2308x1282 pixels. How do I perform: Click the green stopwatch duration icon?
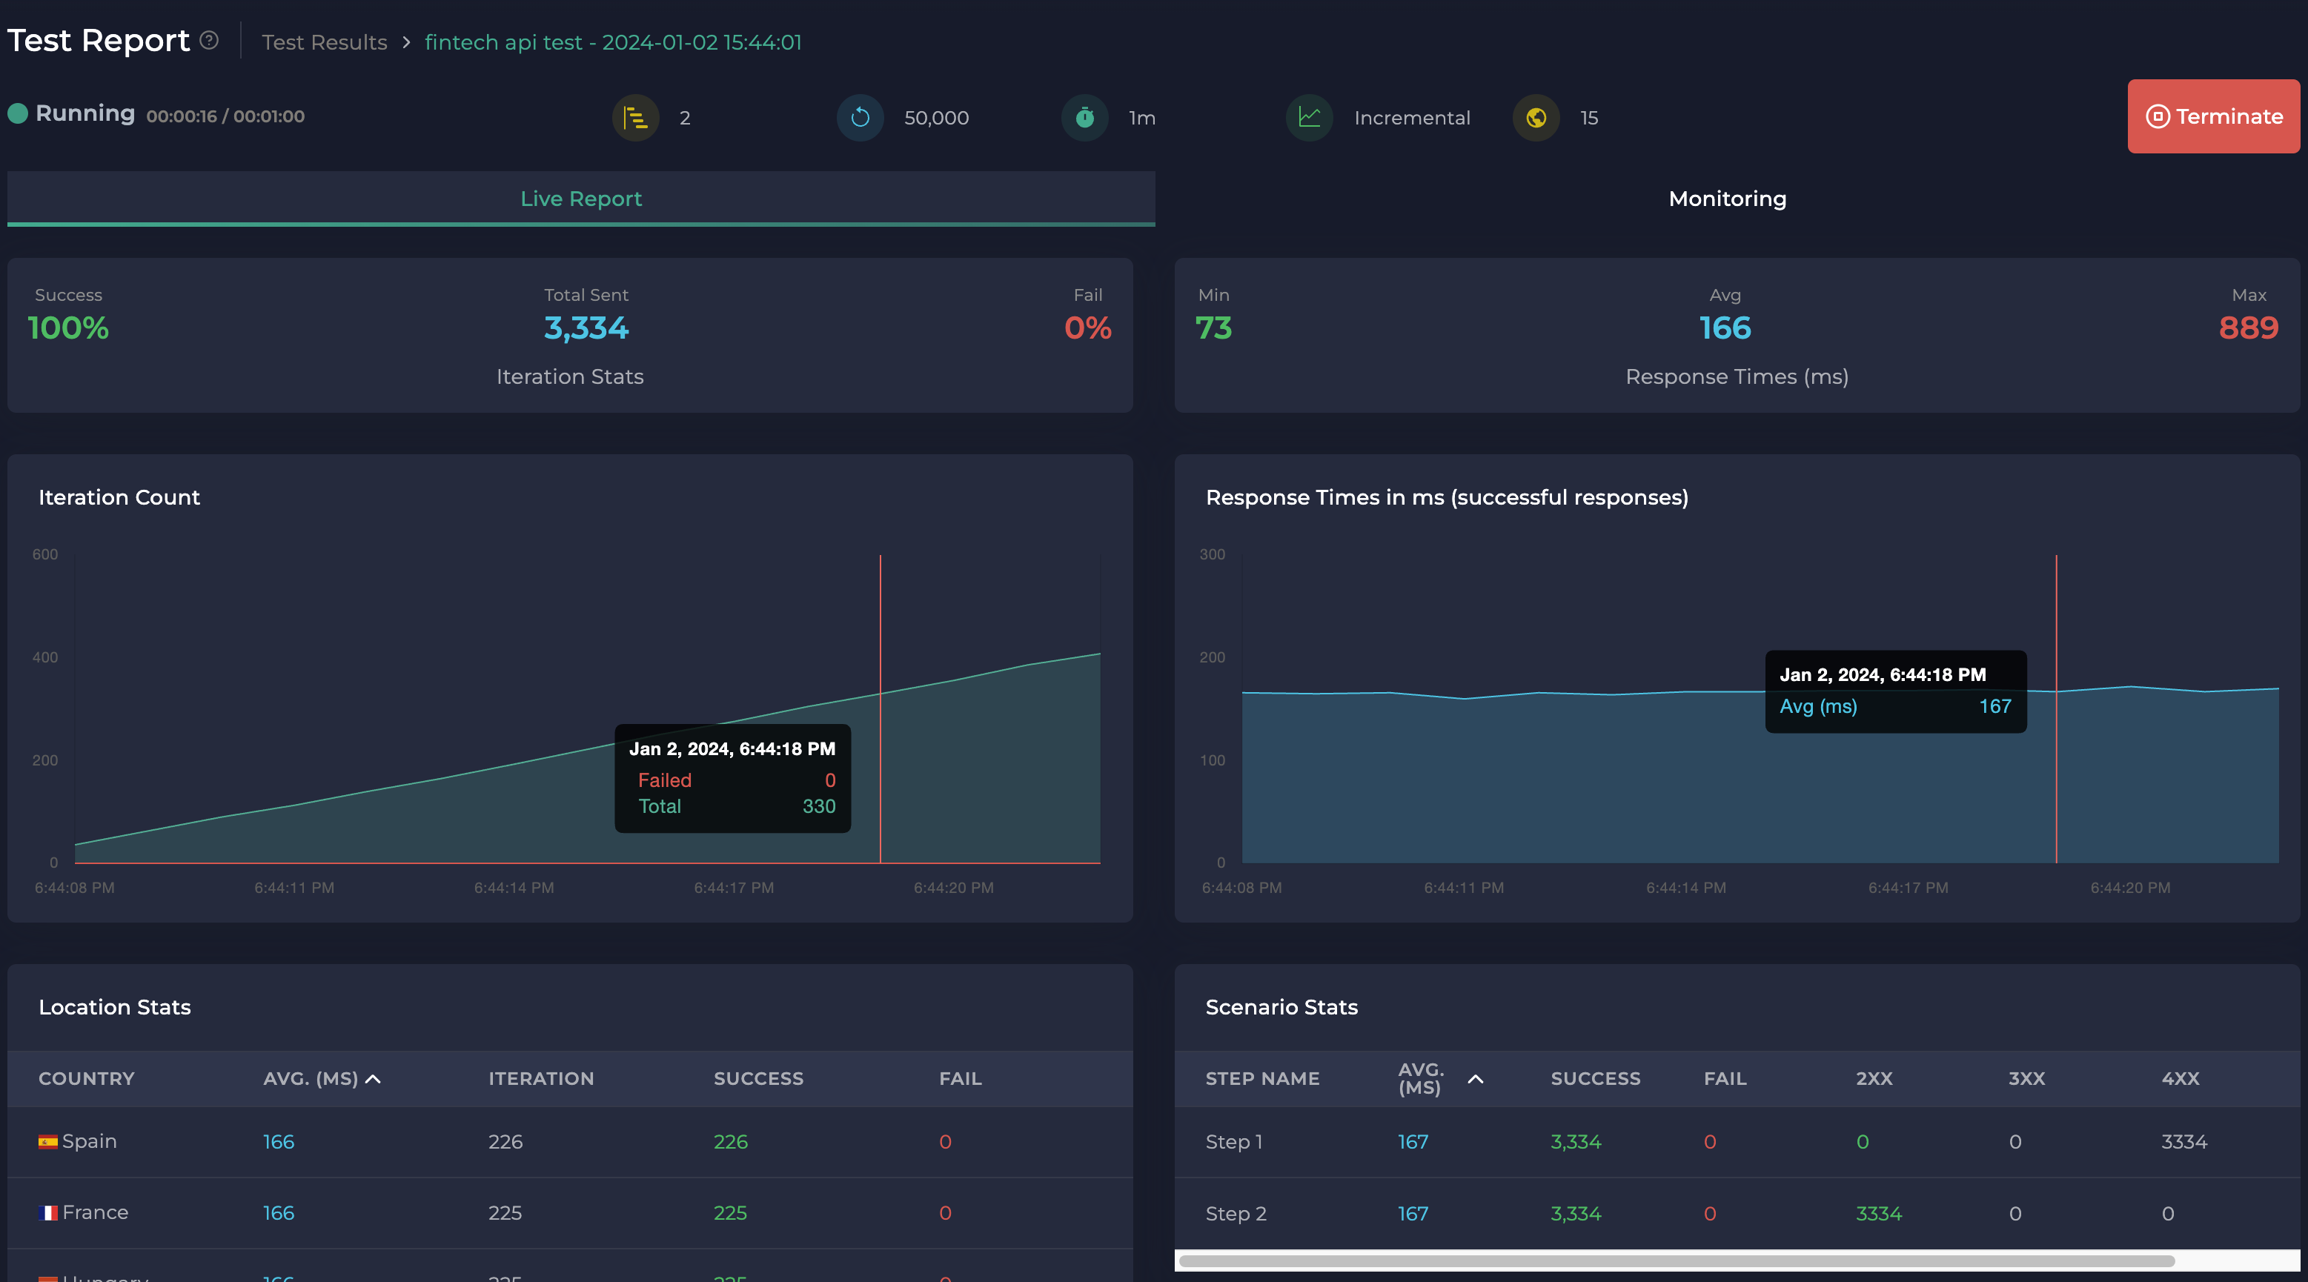tap(1084, 117)
